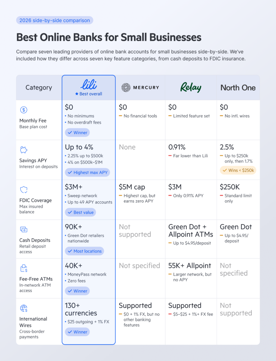Image resolution: width=276 pixels, height=361 pixels.
Task: Click the Most locations badge
Action: pyautogui.click(x=84, y=251)
